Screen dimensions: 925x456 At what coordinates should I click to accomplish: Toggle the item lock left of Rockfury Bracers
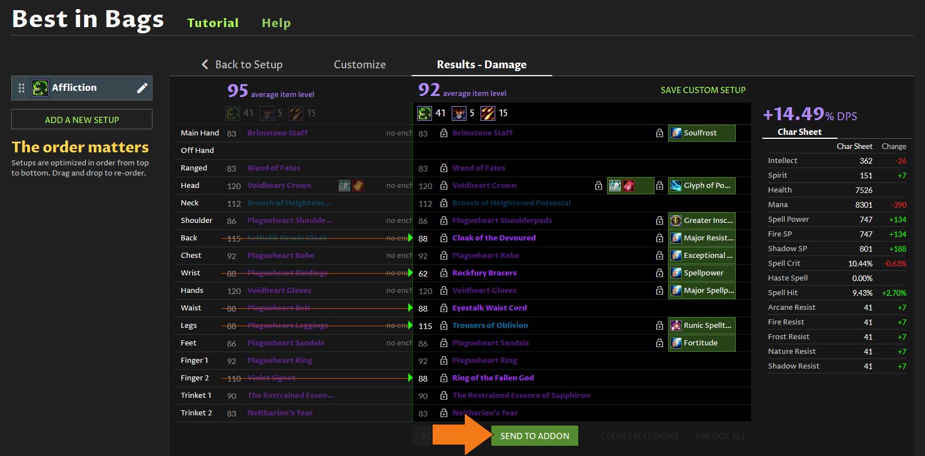[x=444, y=273]
